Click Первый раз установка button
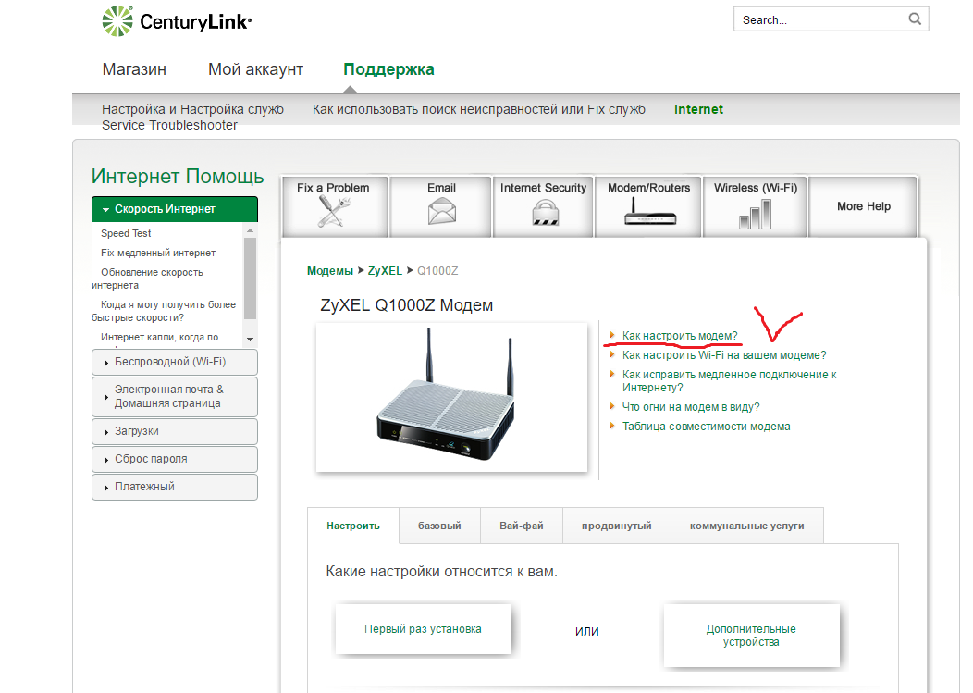Image resolution: width=973 pixels, height=693 pixels. point(424,629)
